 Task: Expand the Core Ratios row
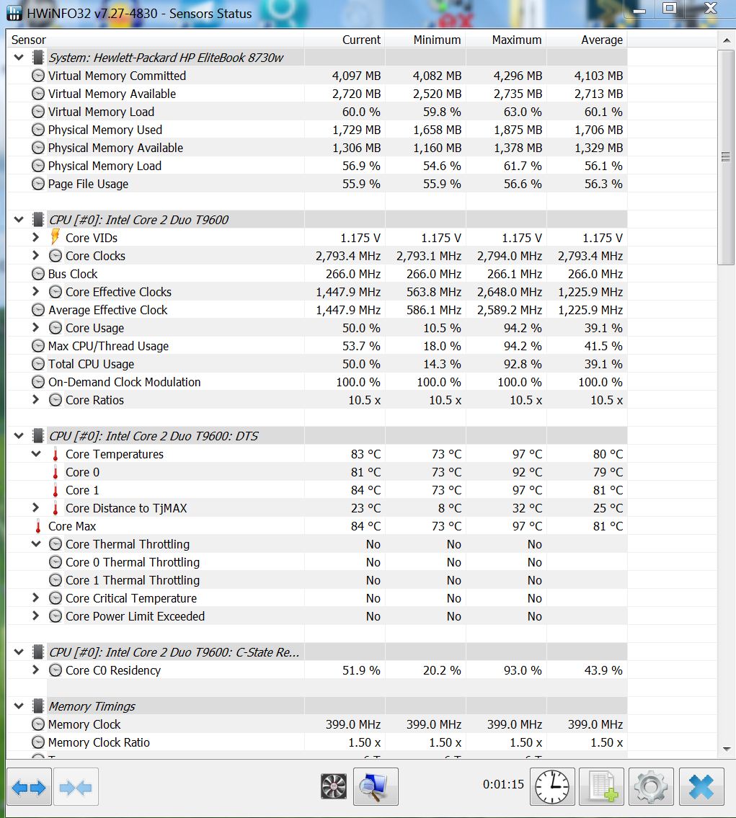[x=35, y=399]
